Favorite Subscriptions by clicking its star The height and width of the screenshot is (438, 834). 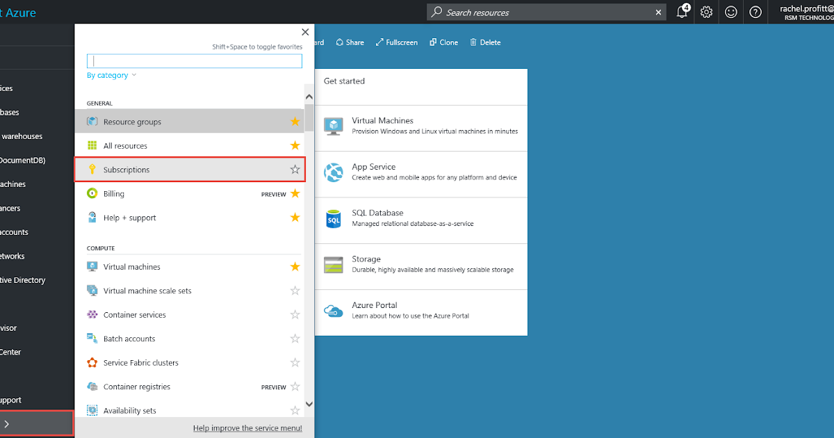tap(295, 169)
